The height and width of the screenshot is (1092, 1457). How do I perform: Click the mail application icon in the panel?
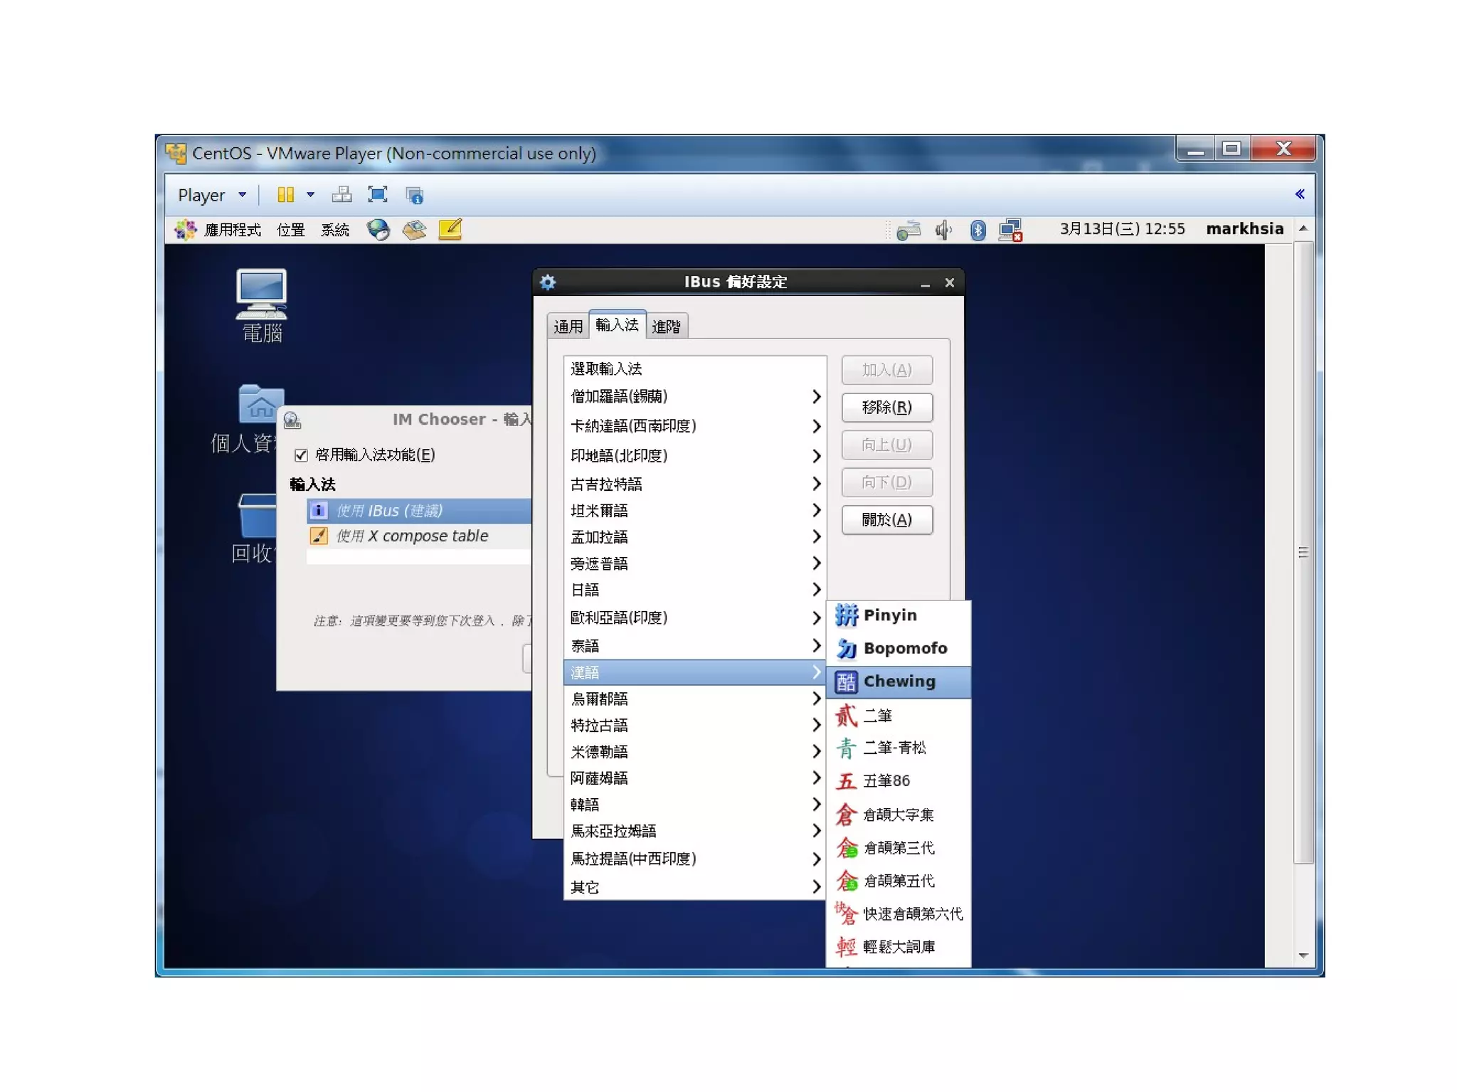coord(414,230)
